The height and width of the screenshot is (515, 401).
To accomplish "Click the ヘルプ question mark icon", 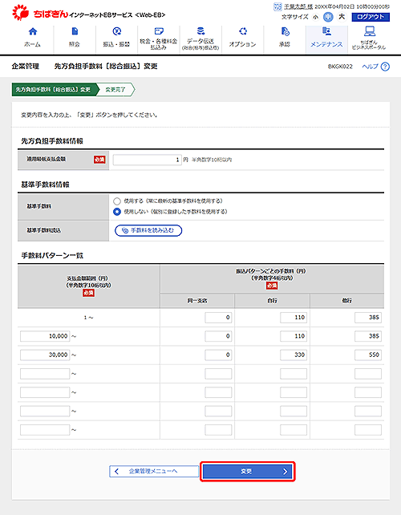I will tap(385, 67).
